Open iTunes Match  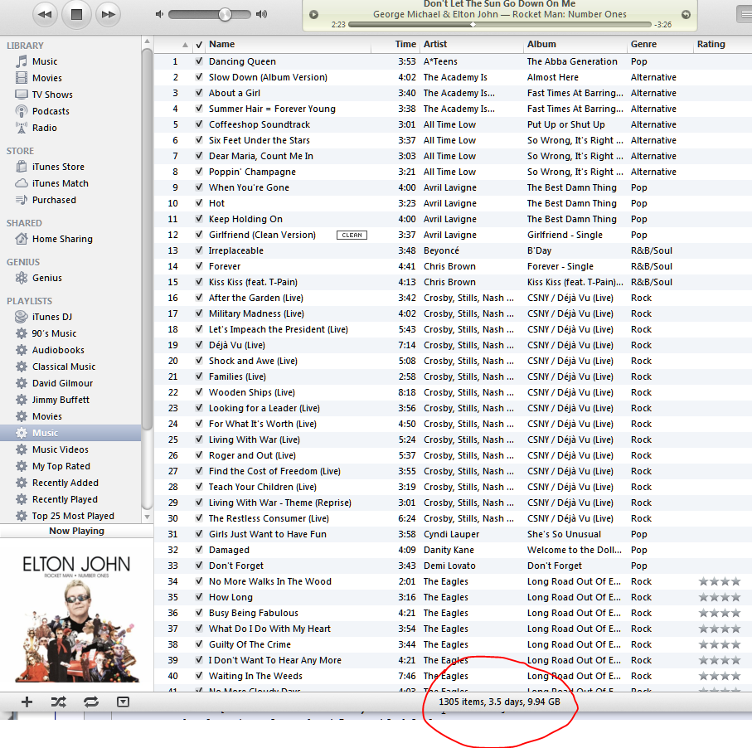click(x=60, y=183)
